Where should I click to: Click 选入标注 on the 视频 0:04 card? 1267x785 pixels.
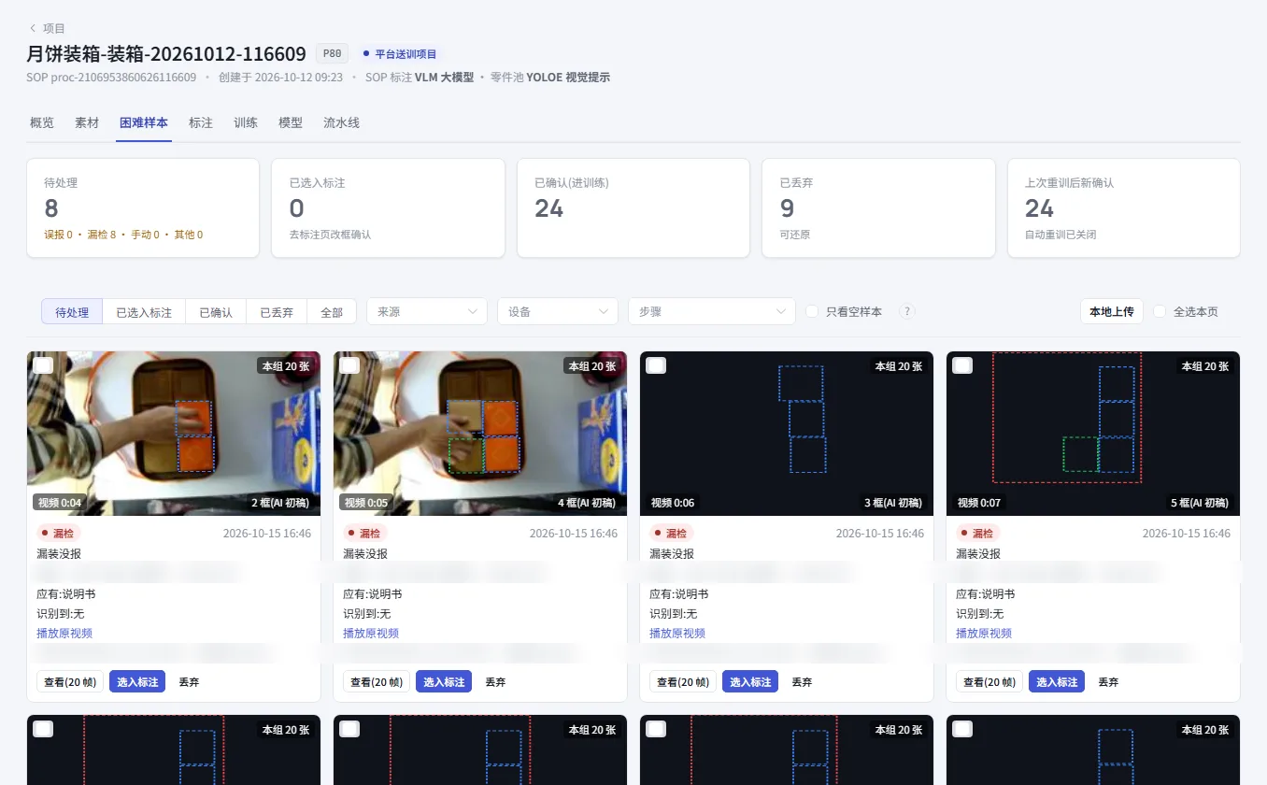pos(137,682)
